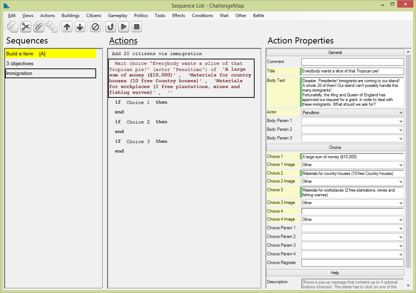The height and width of the screenshot is (293, 416).
Task: Move the action down with the arrow icon
Action: point(80,27)
